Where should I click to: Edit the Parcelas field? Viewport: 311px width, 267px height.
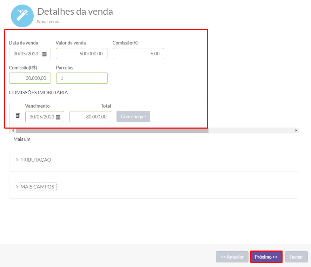pos(82,78)
